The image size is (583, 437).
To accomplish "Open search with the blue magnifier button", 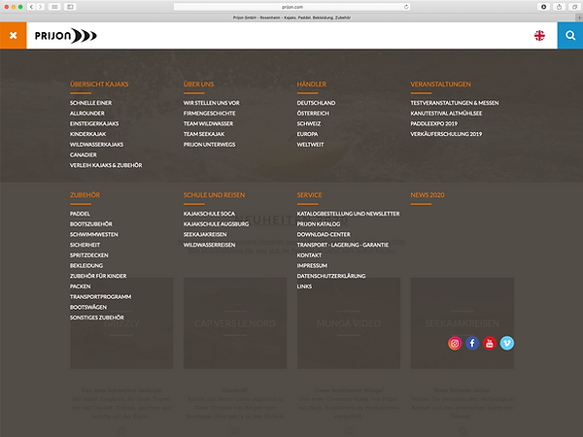I will tap(570, 35).
